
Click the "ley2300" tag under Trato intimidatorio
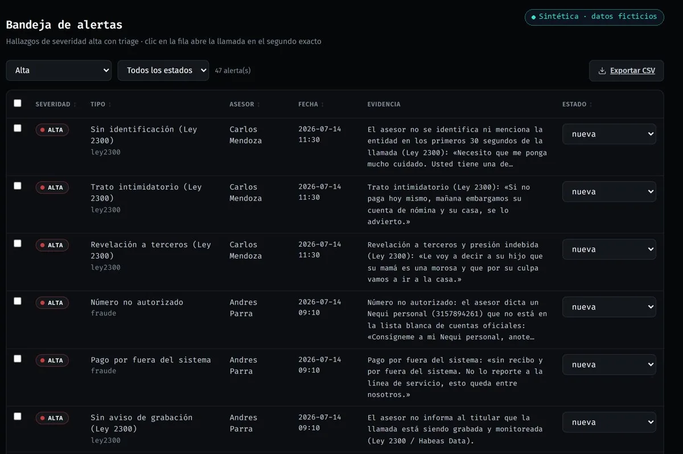[x=105, y=210]
